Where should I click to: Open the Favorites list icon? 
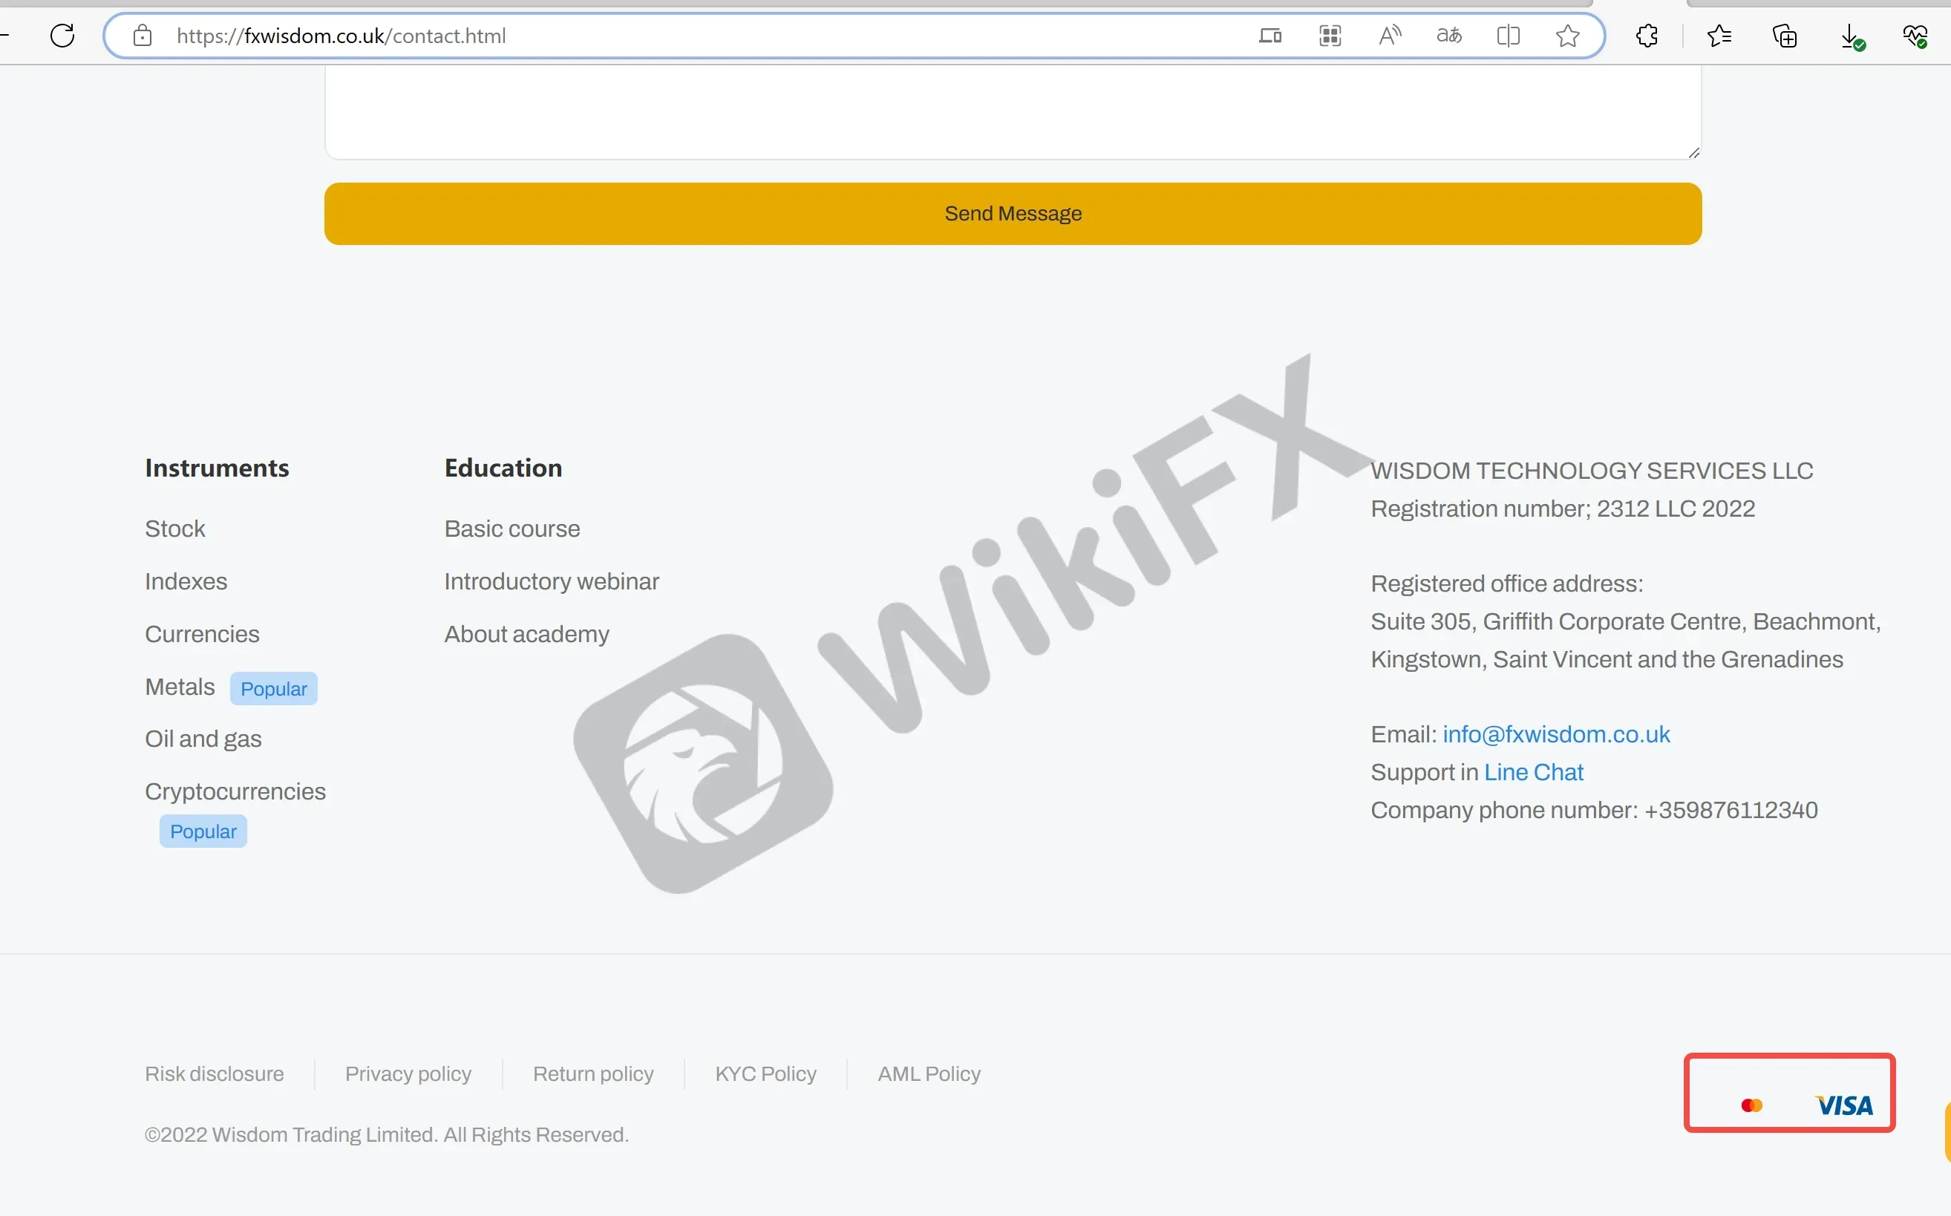pos(1719,36)
